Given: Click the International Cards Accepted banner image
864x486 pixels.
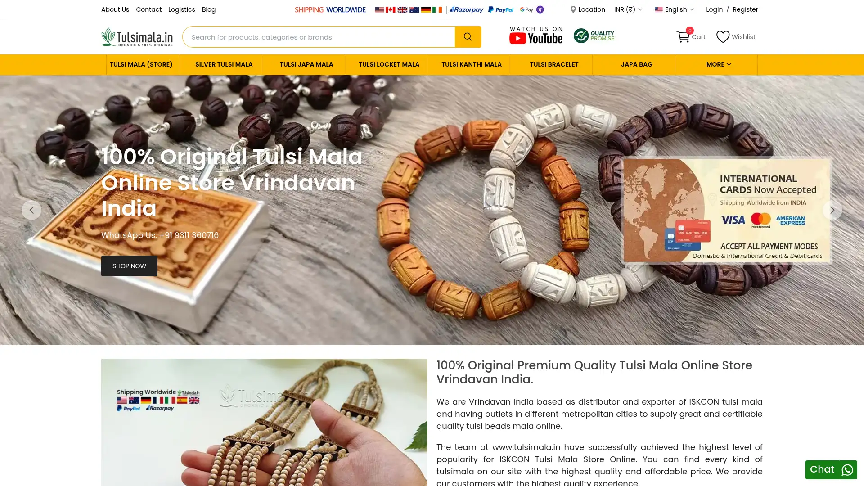Looking at the screenshot, I should click(x=726, y=210).
